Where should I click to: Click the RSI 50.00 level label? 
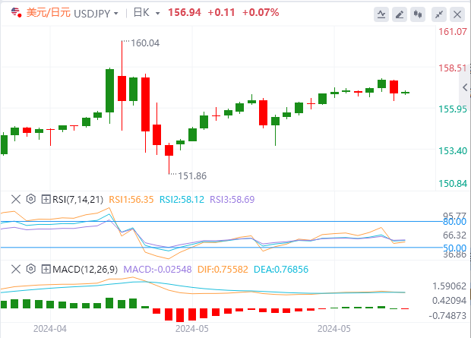pos(454,248)
